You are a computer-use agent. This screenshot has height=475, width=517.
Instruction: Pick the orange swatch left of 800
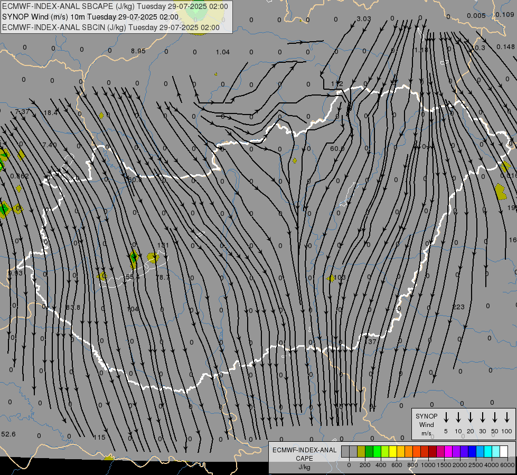tap(409, 451)
